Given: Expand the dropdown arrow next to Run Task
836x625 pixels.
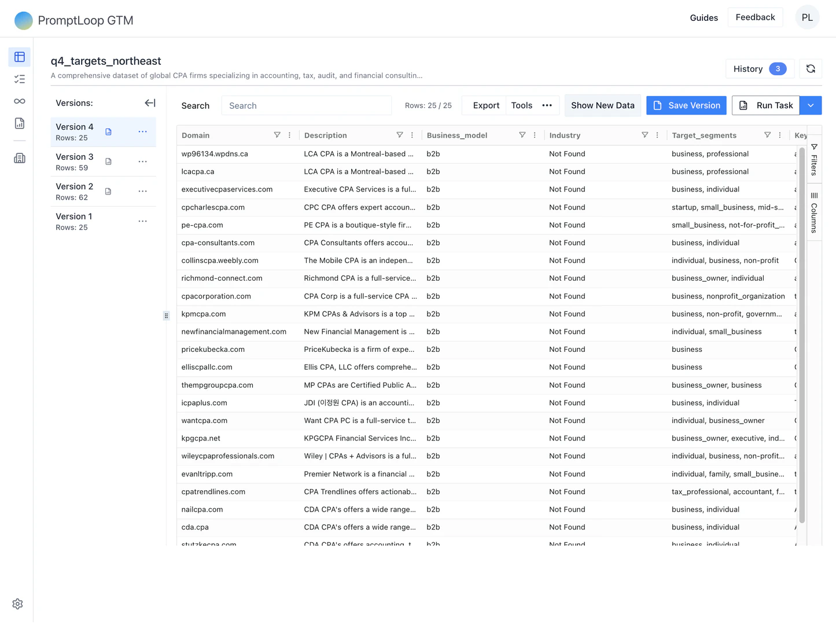Looking at the screenshot, I should click(x=811, y=105).
